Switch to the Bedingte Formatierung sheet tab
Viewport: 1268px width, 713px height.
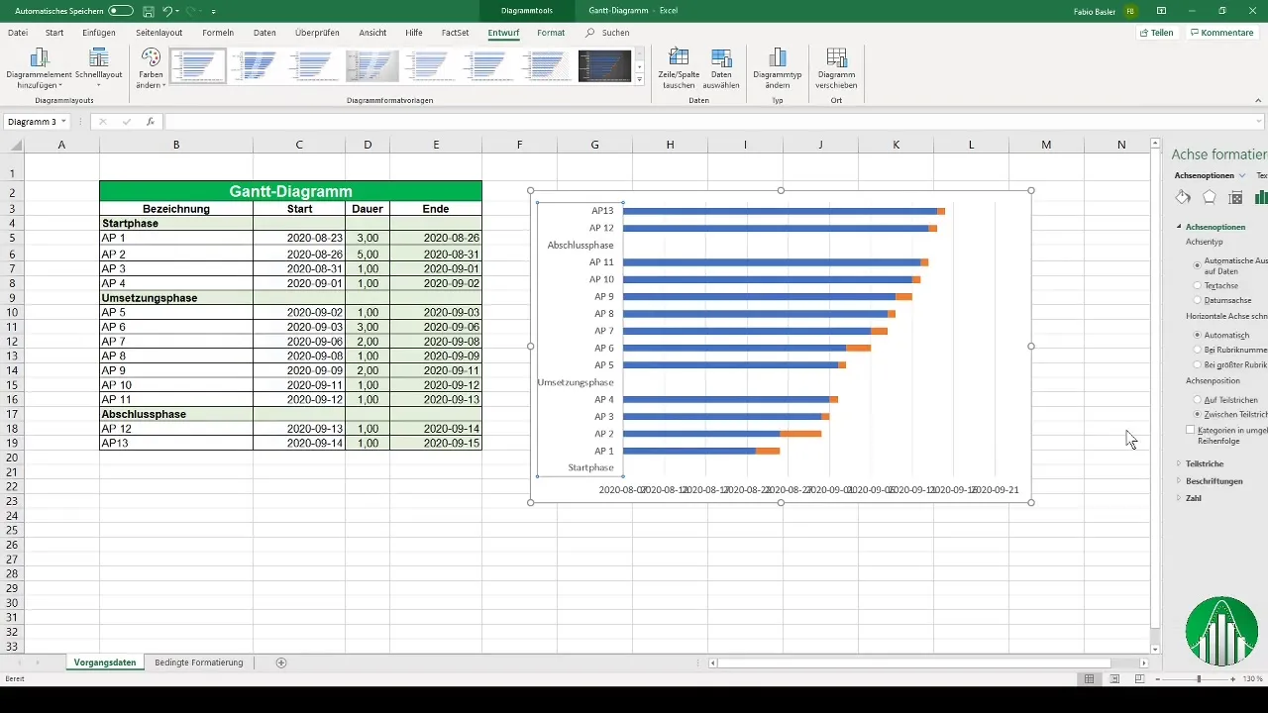click(199, 662)
